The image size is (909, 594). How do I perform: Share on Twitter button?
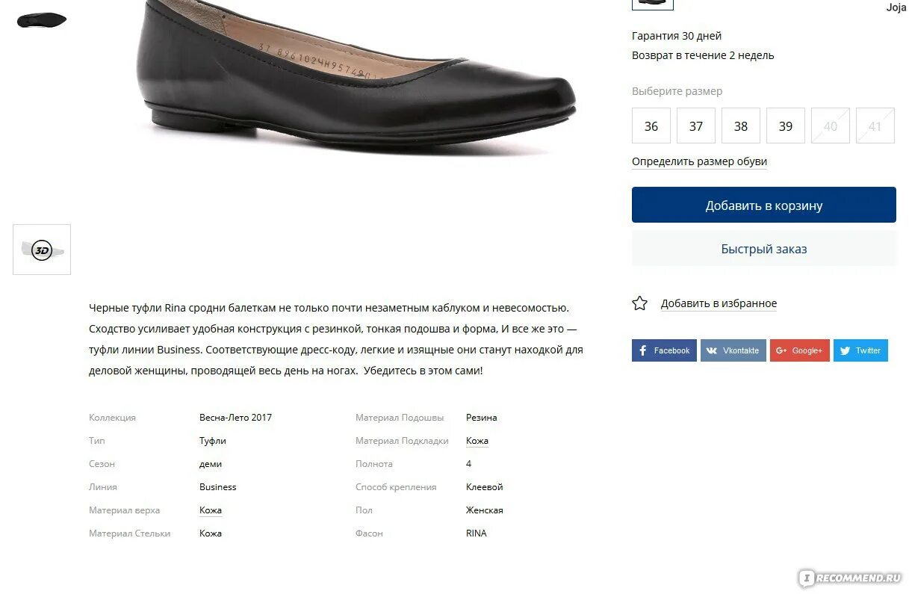(x=860, y=350)
